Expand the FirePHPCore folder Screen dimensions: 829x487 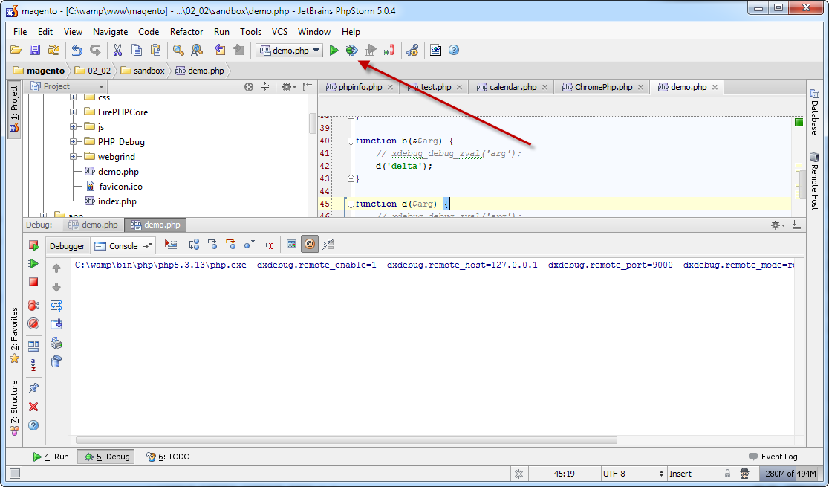pos(73,112)
